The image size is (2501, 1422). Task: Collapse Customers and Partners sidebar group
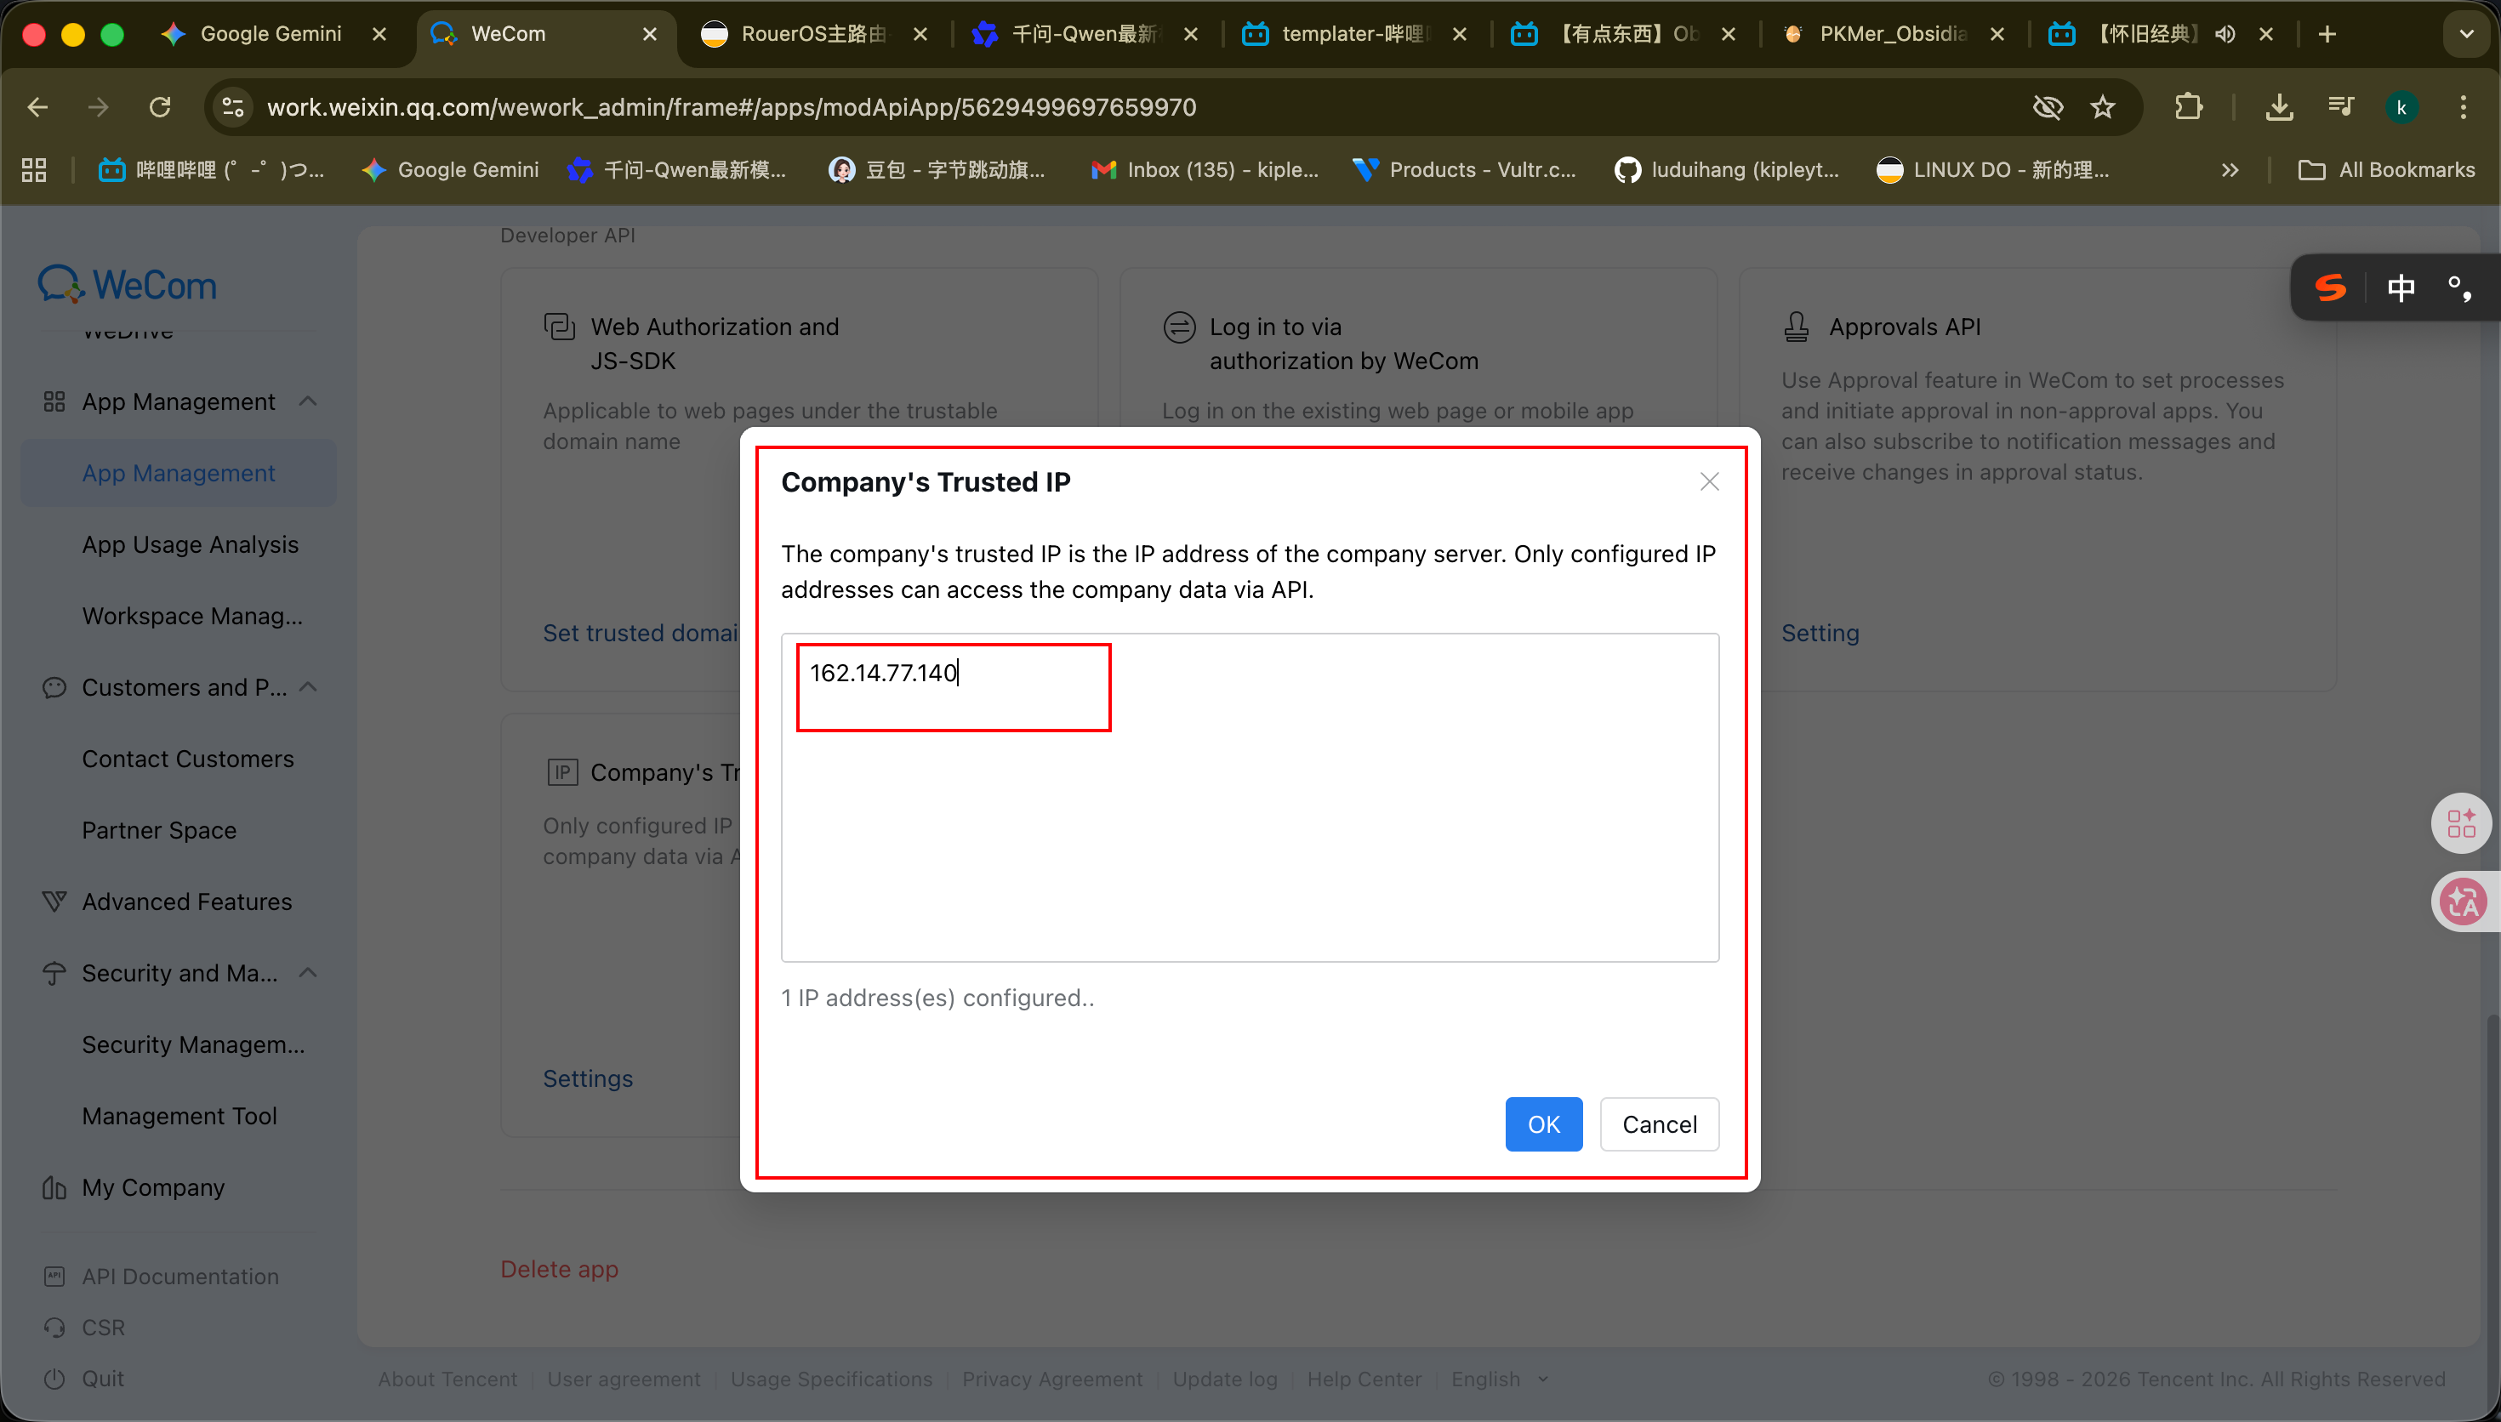(309, 687)
